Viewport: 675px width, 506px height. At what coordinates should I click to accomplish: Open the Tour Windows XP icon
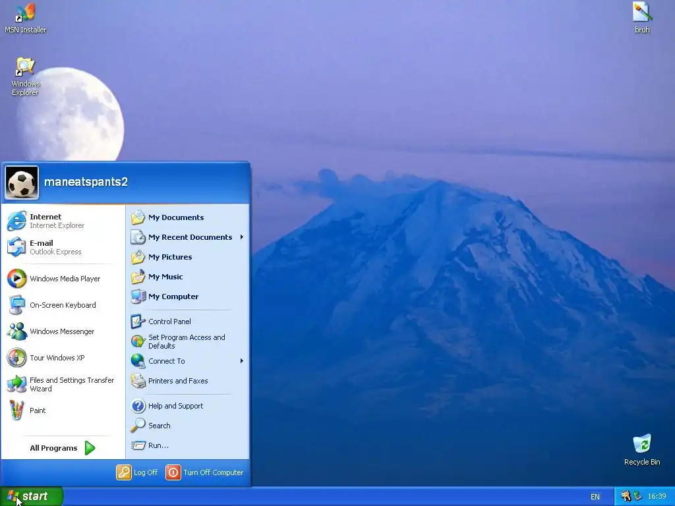click(16, 358)
